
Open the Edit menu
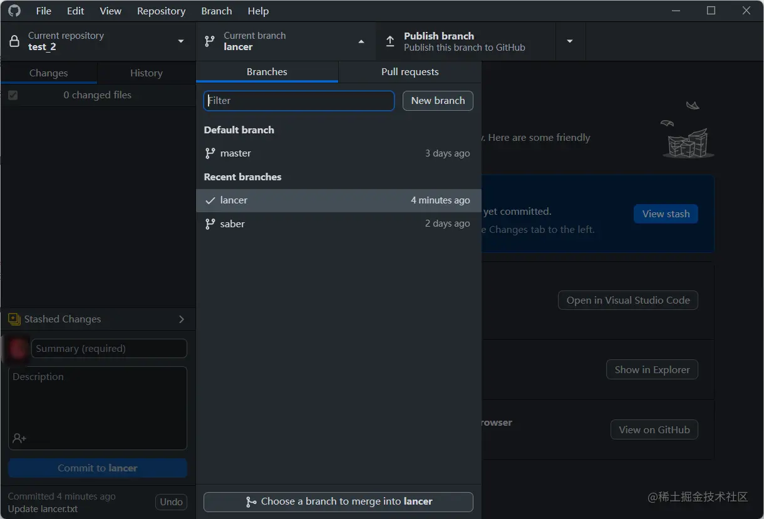click(76, 11)
